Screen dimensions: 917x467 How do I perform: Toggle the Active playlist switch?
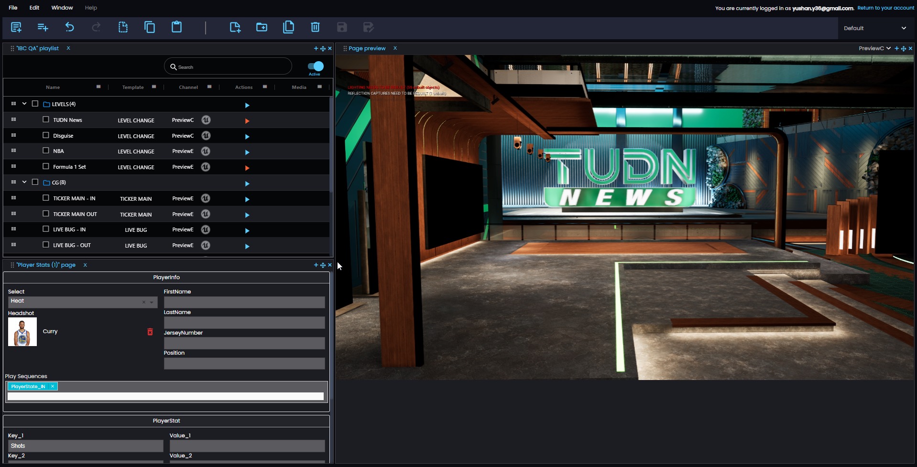coord(316,66)
